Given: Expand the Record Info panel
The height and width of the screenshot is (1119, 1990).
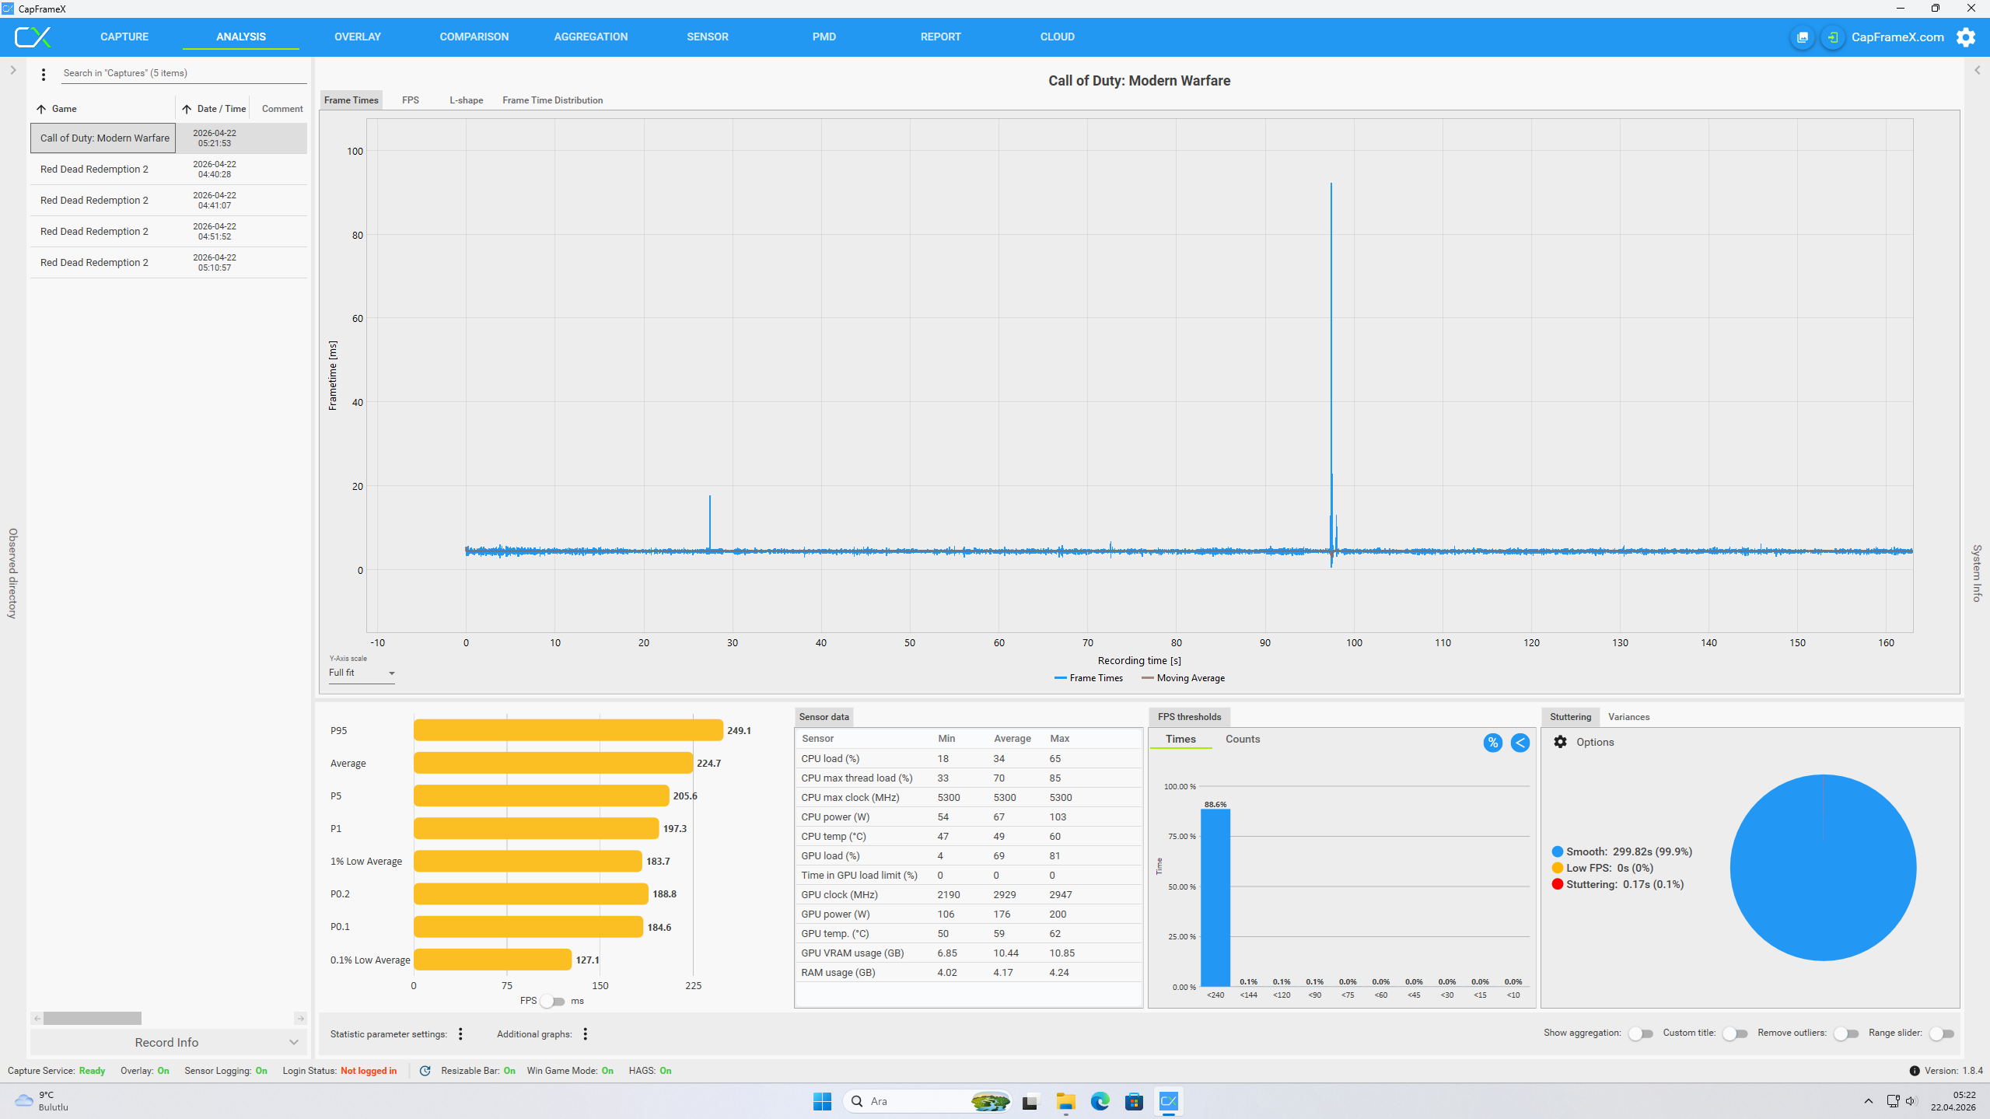Looking at the screenshot, I should point(168,1042).
